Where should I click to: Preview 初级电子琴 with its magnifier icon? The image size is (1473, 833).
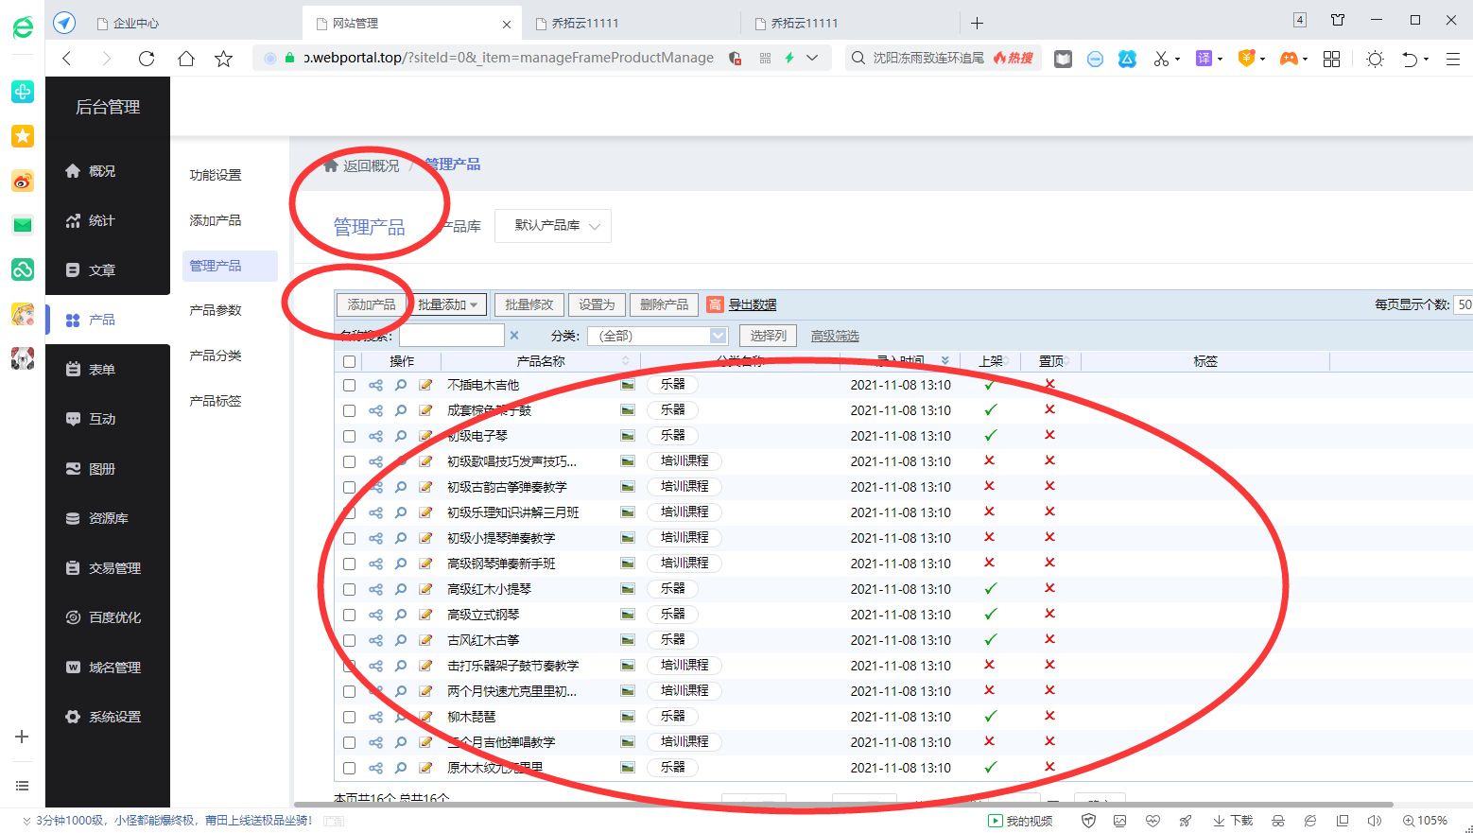pyautogui.click(x=400, y=436)
